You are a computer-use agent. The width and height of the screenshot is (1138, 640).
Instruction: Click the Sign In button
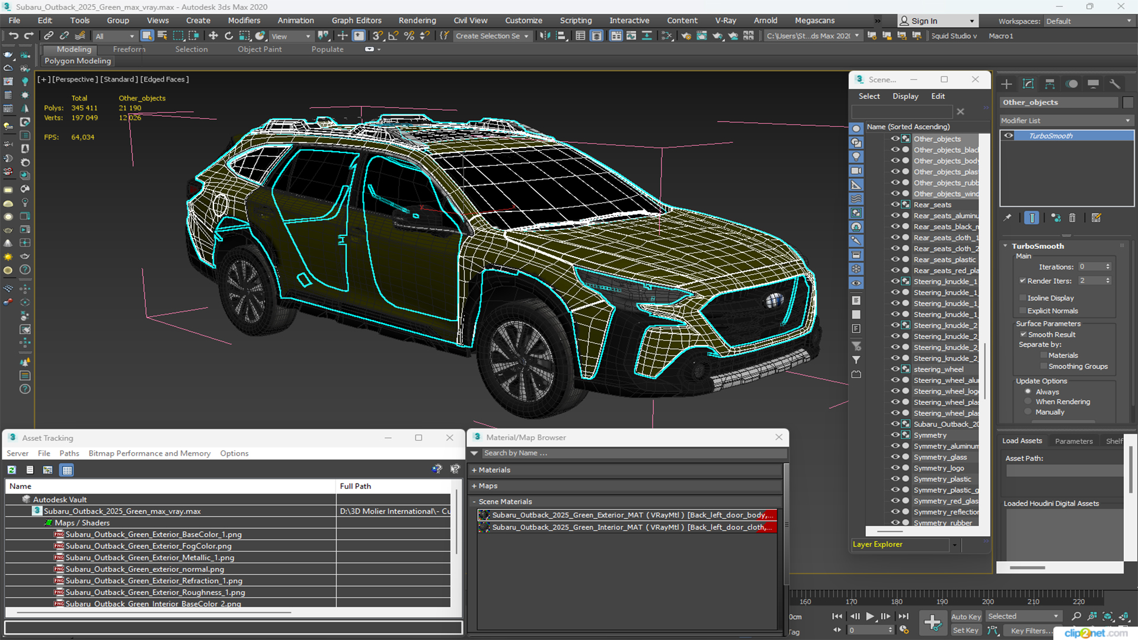pyautogui.click(x=938, y=21)
